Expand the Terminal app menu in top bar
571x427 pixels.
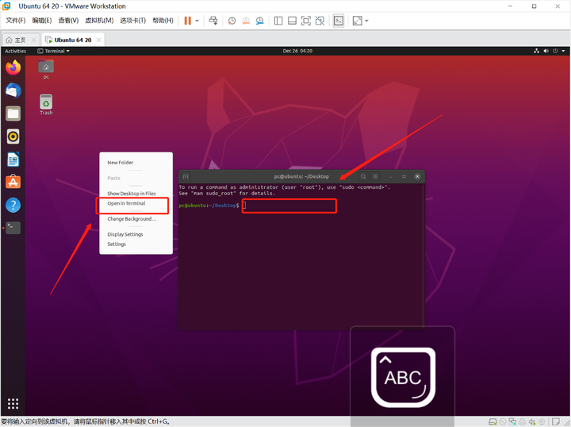pyautogui.click(x=54, y=51)
